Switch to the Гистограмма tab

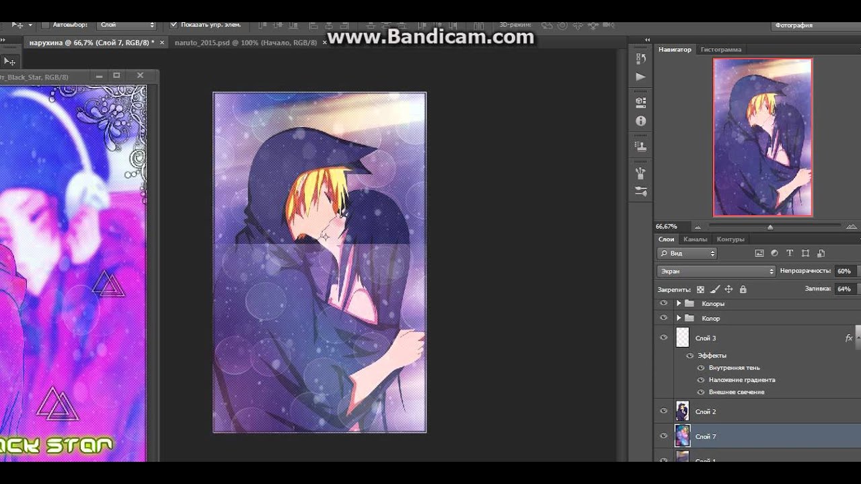(721, 49)
